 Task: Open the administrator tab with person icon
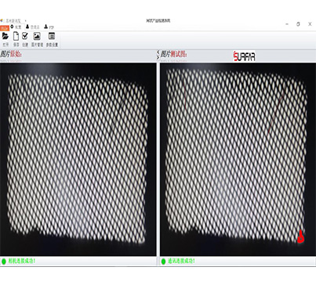pyautogui.click(x=33, y=27)
